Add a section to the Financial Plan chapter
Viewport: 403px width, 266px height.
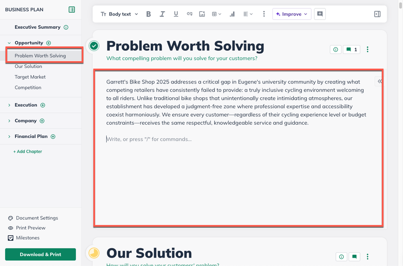tap(53, 137)
